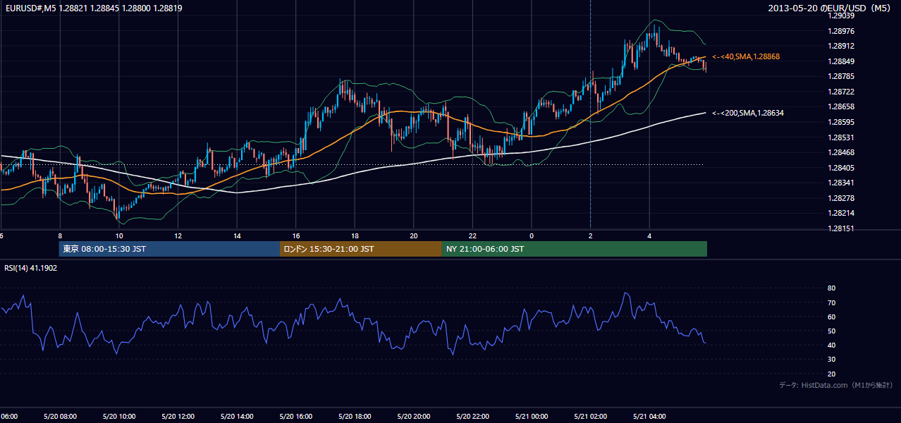Select the orange 40 SMA label 1.28868
The image size is (901, 423).
pyautogui.click(x=746, y=56)
